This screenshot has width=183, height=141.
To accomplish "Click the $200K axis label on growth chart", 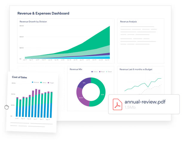I will pyautogui.click(x=22, y=48).
